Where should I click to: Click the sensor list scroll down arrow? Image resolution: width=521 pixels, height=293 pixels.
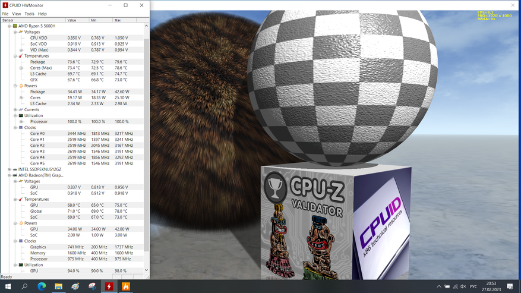[146, 270]
